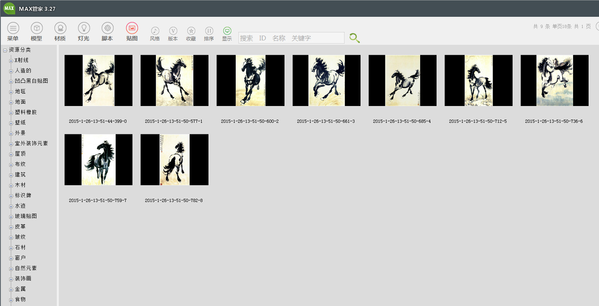Expand the 凹凸黑白贴图 tree node
Screen dimensions: 599x306
(11, 81)
